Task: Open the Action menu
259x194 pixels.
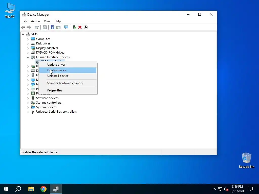Action: [x=35, y=21]
